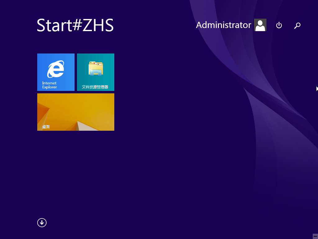The width and height of the screenshot is (318, 239).
Task: Expand the Administrator account menu
Action: pos(223,25)
